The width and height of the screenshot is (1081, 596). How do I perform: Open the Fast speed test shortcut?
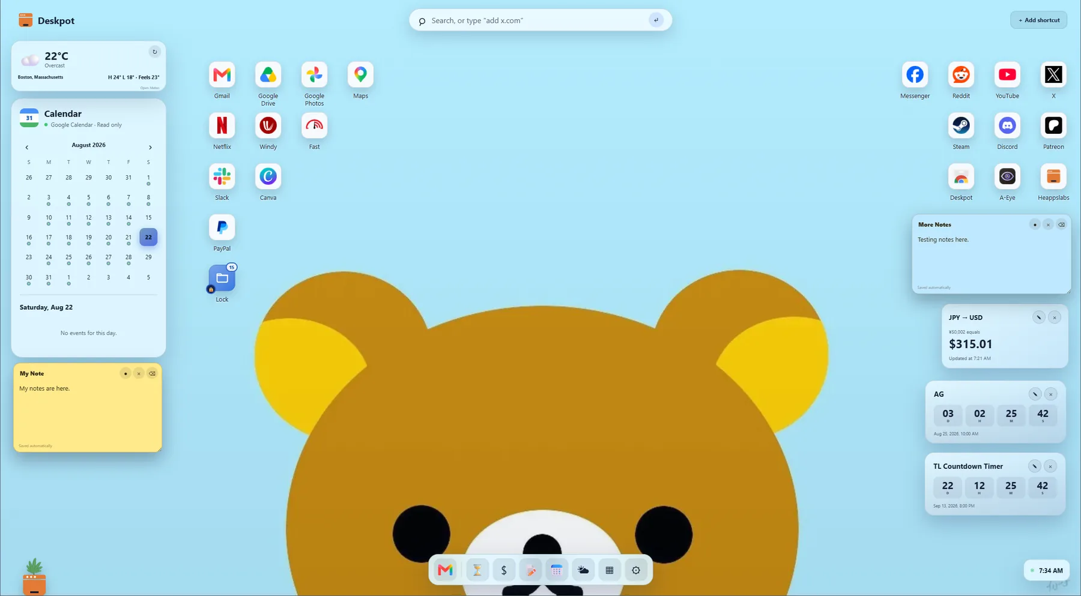tap(314, 126)
